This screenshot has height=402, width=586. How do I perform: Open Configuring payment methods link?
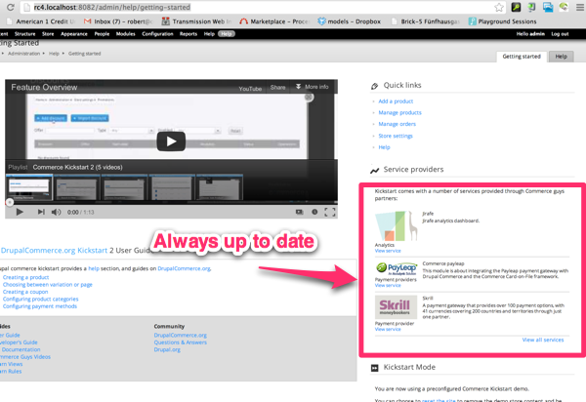click(40, 306)
